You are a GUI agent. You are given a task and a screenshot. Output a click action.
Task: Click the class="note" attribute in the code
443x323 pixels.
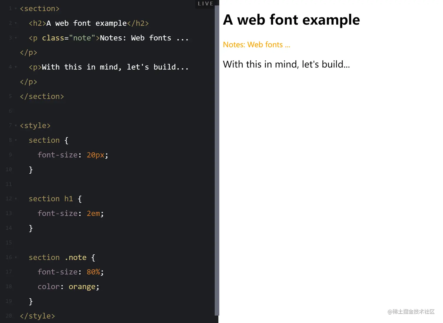[x=69, y=38]
